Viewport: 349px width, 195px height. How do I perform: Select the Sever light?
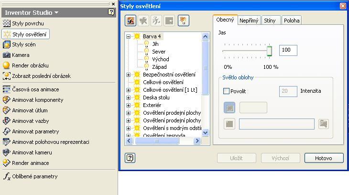159,52
